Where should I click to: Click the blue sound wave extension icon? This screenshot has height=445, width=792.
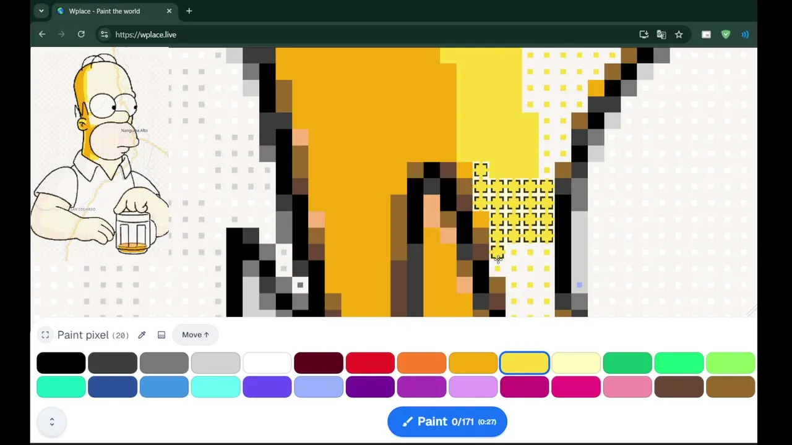click(x=745, y=35)
